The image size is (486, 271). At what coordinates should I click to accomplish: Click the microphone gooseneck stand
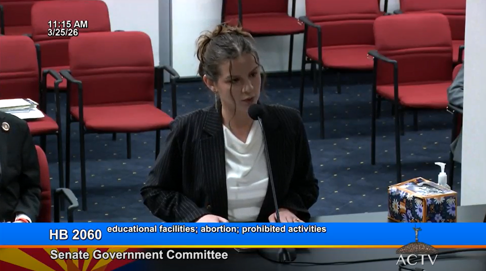tap(269, 165)
